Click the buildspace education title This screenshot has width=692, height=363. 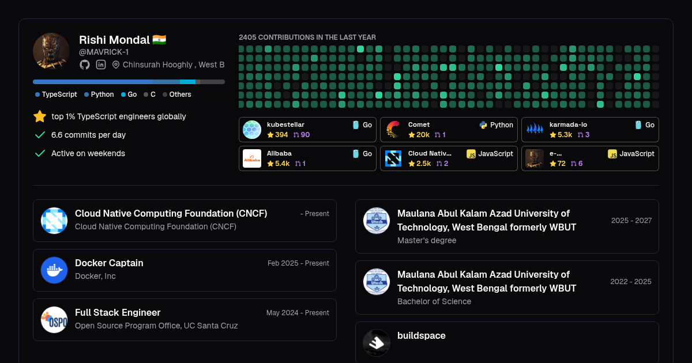(422, 335)
